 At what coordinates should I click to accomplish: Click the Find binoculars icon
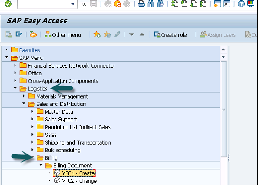(x=150, y=4)
